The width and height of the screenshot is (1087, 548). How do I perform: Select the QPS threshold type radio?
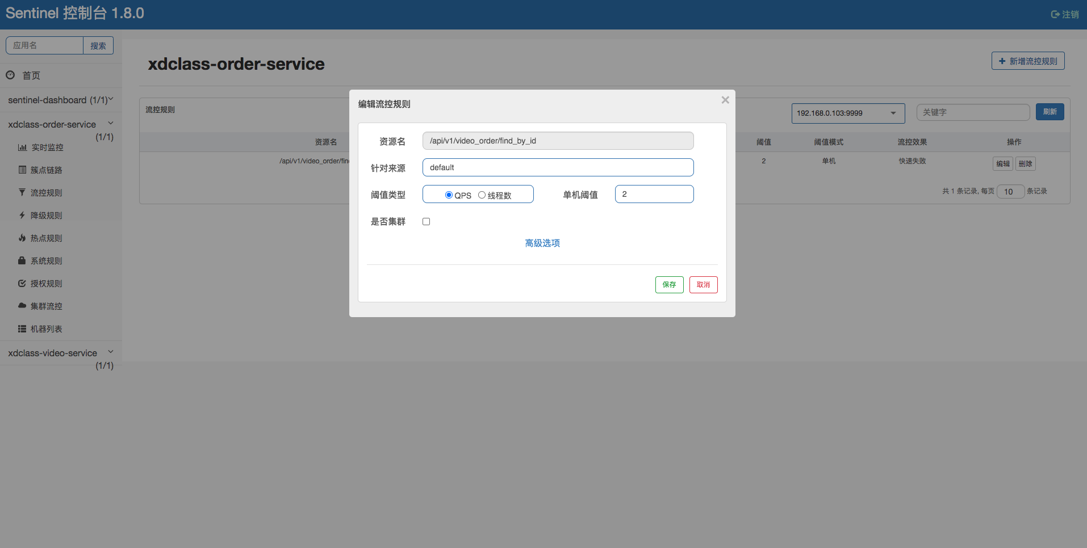coord(449,195)
